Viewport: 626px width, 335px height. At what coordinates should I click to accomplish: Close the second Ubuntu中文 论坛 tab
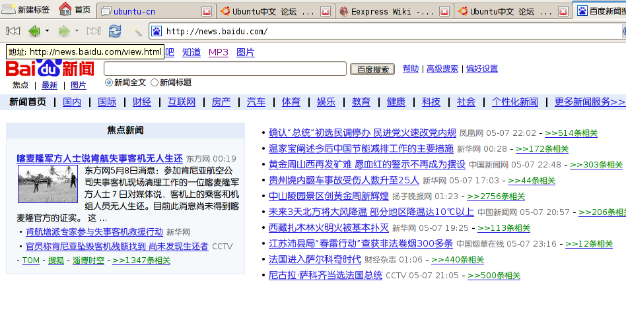[563, 12]
